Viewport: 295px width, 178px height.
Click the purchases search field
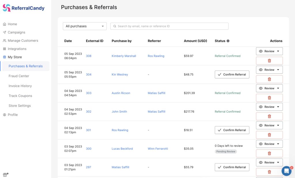169,26
